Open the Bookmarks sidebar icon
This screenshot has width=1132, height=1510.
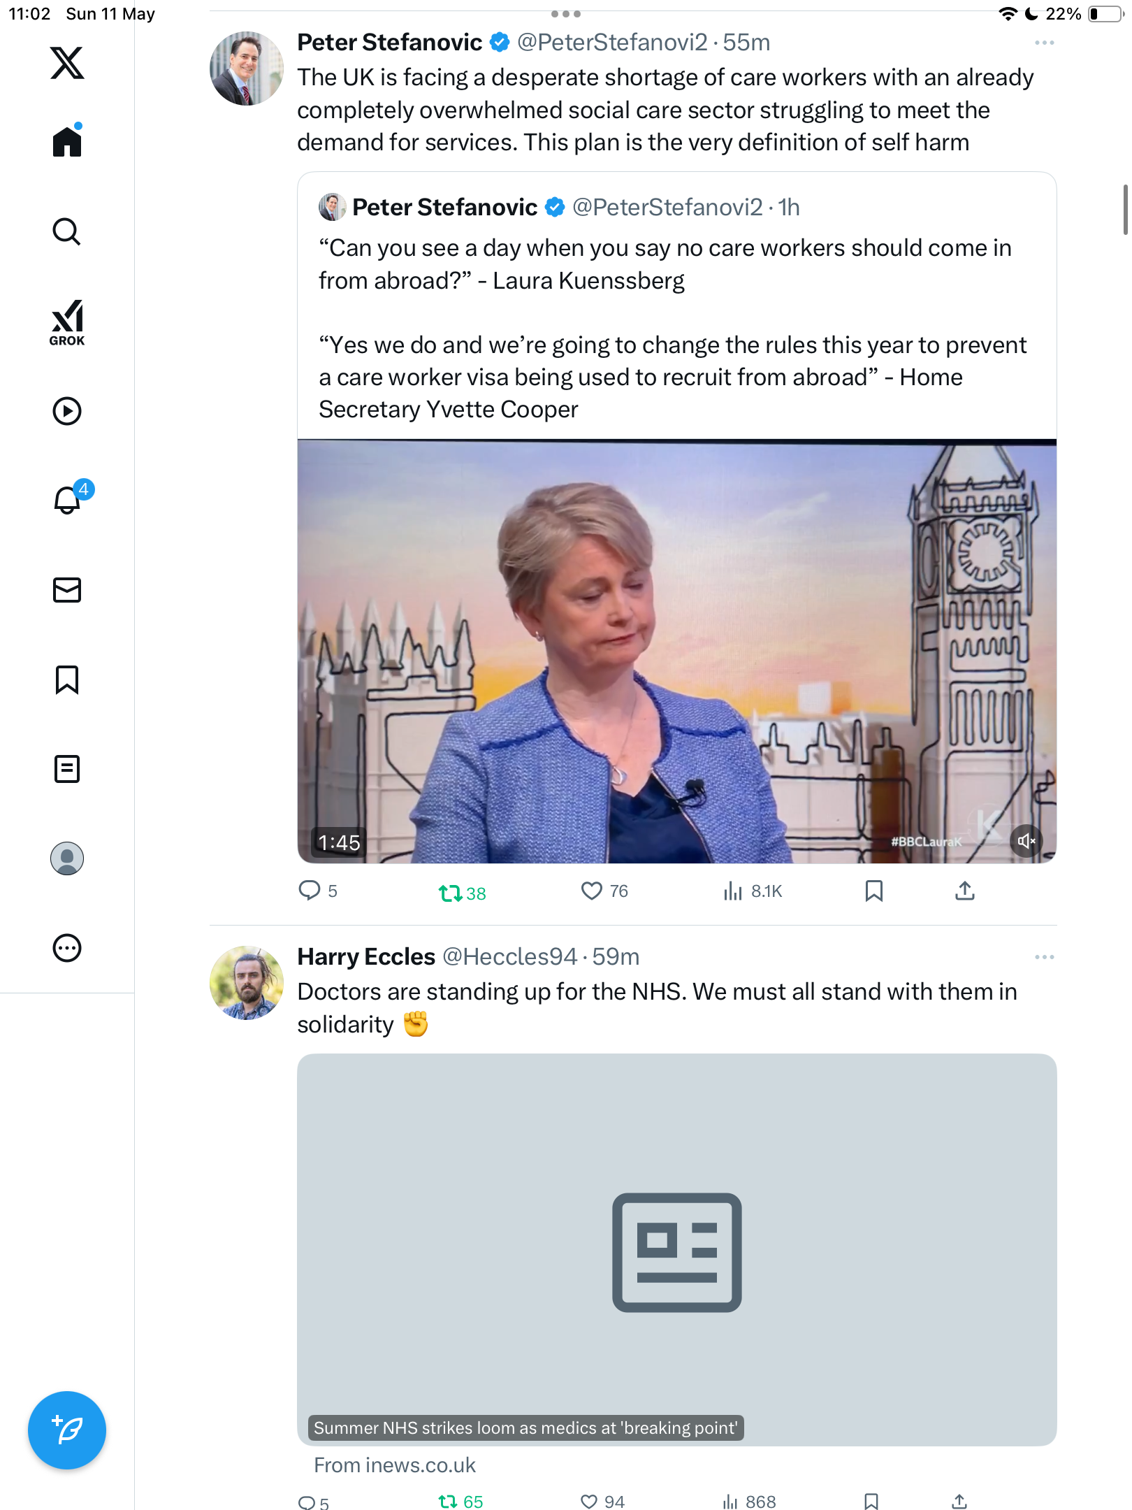pos(67,679)
